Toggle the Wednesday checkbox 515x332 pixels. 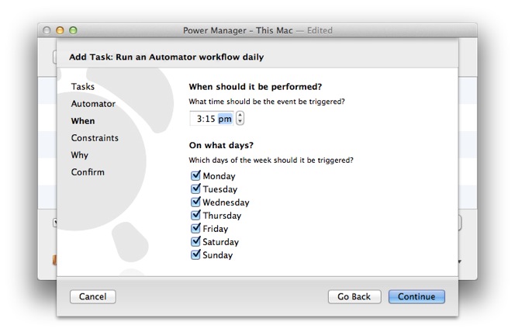(x=195, y=202)
